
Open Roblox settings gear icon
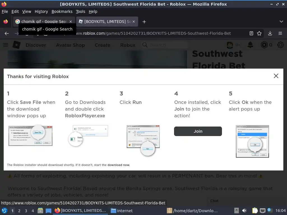280,45
